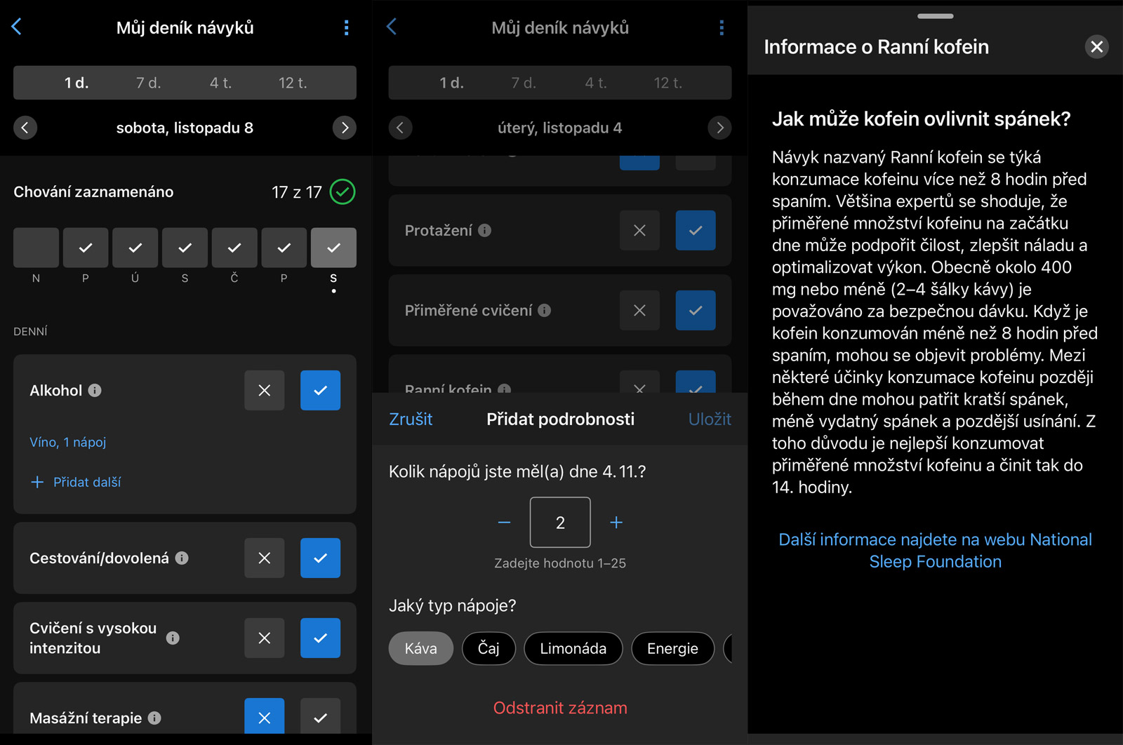Decrease drink count with minus icon

[504, 523]
